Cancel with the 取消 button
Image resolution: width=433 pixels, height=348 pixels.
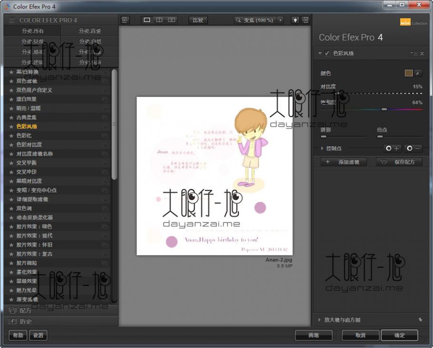pos(360,335)
